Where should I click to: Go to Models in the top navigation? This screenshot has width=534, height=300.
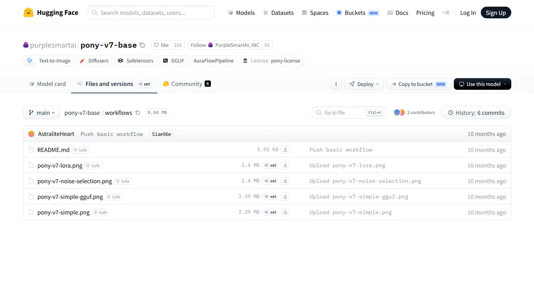[241, 13]
